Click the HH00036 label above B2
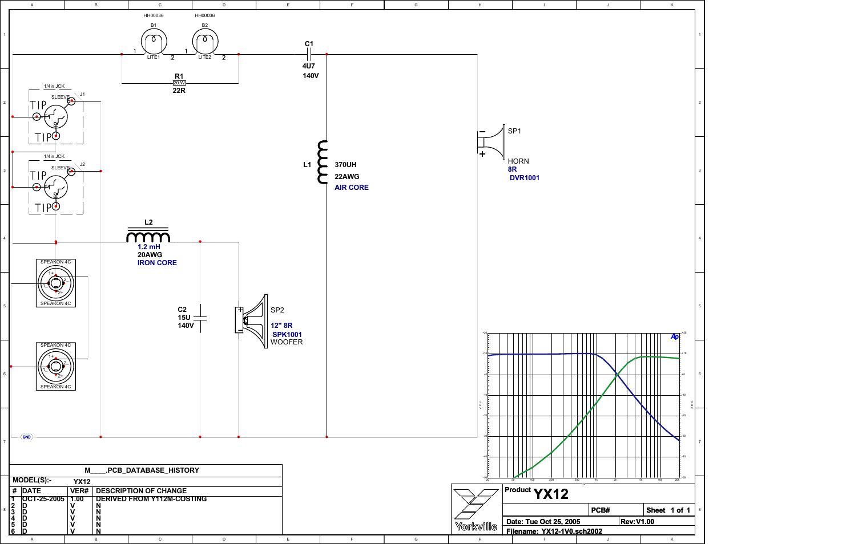The image size is (842, 544). click(205, 15)
